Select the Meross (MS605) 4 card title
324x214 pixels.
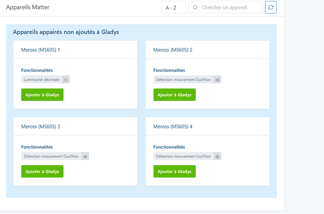click(x=173, y=126)
